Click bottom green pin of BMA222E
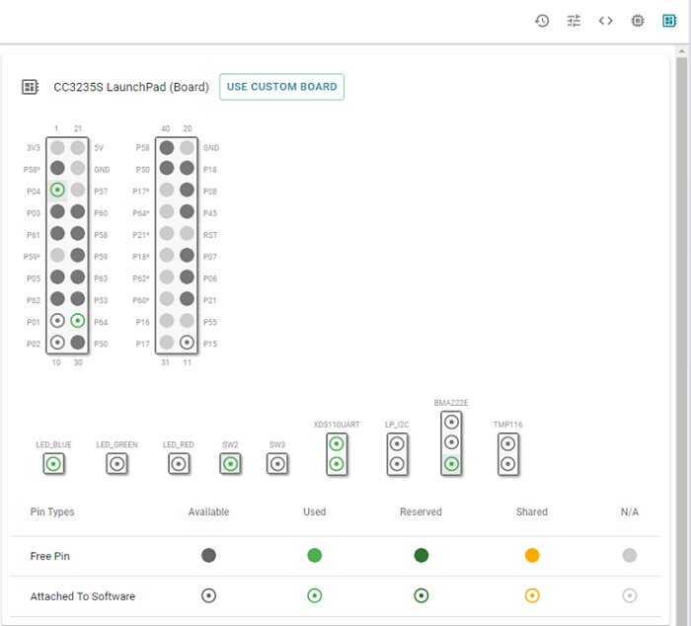Image resolution: width=691 pixels, height=626 pixels. 451,464
